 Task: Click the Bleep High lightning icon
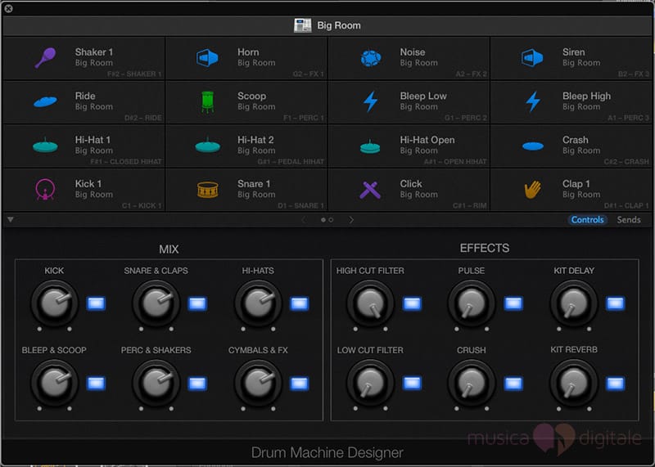(533, 101)
